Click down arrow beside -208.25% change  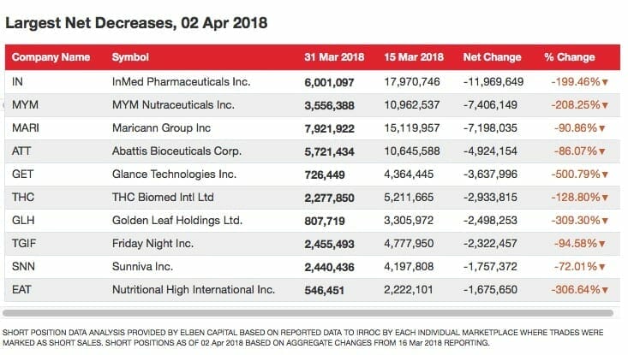click(605, 105)
